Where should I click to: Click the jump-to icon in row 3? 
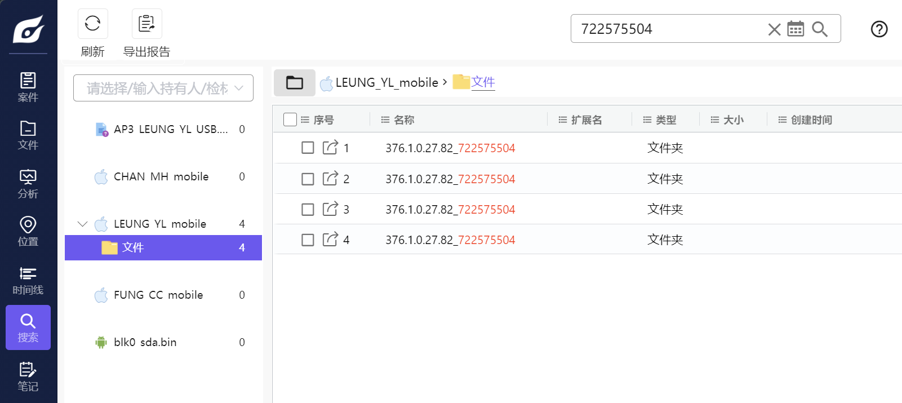[x=330, y=209]
